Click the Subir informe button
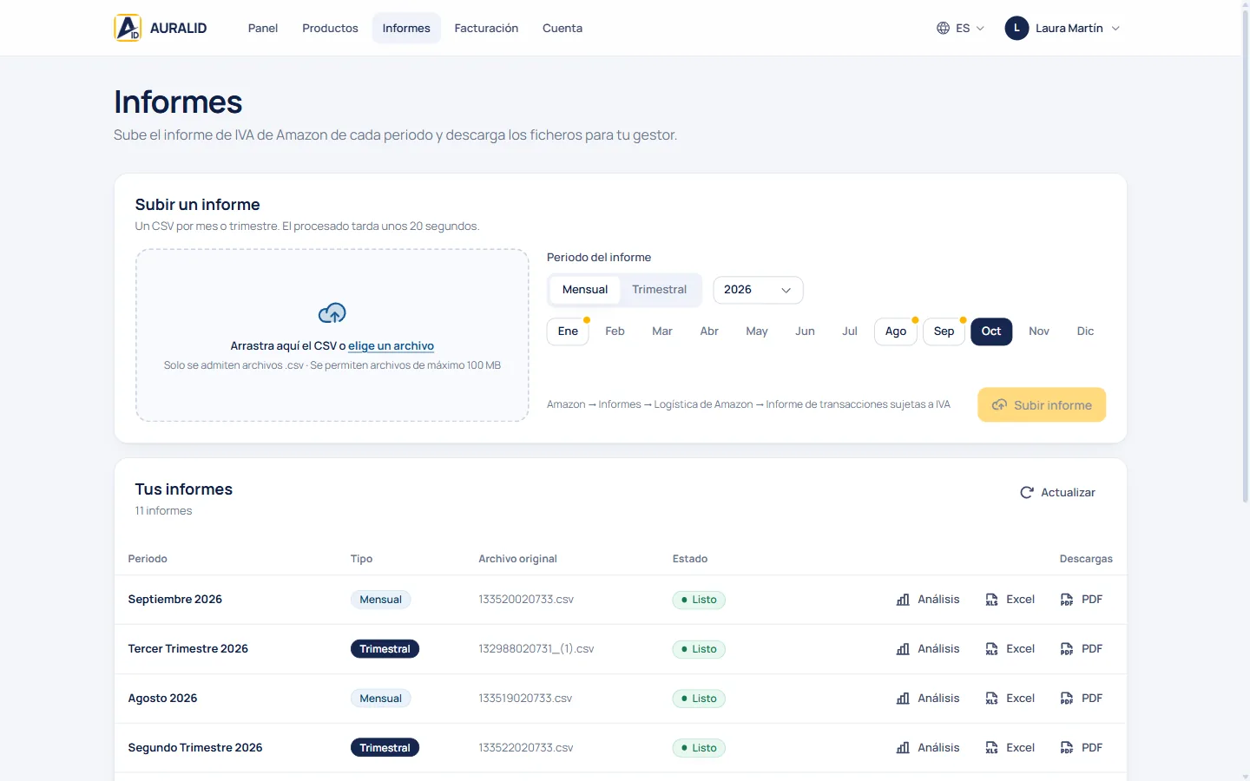The image size is (1250, 781). coord(1042,405)
